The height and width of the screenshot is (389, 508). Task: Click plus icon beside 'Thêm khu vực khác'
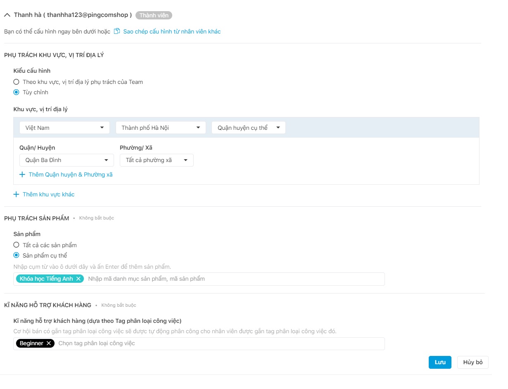(17, 194)
